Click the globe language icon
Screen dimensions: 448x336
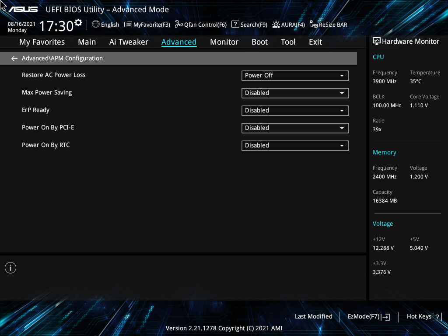[x=96, y=24]
